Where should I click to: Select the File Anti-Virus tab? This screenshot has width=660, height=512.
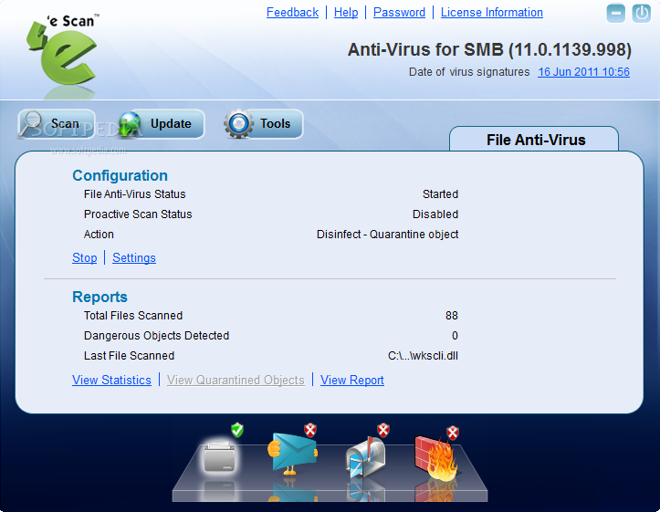point(534,140)
